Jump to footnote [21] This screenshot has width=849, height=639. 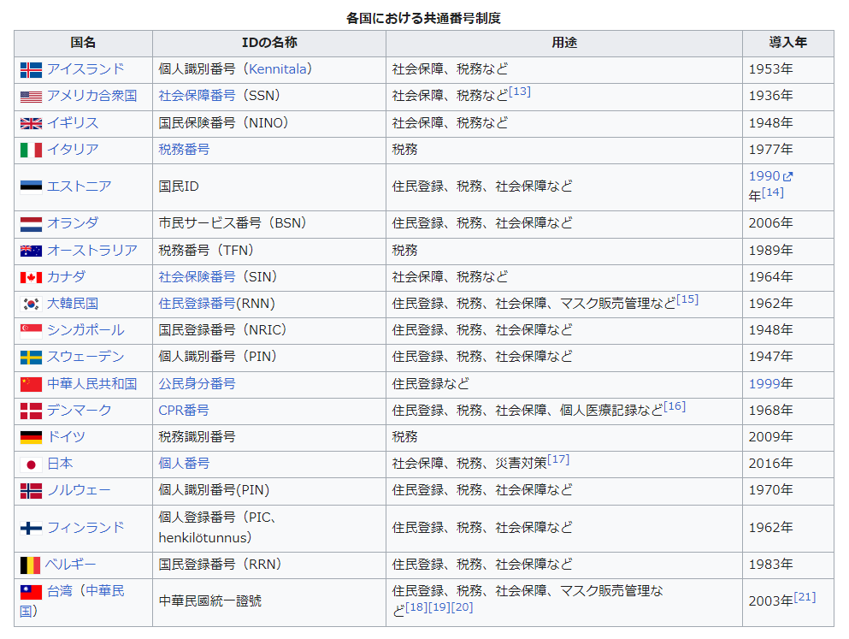click(x=805, y=597)
